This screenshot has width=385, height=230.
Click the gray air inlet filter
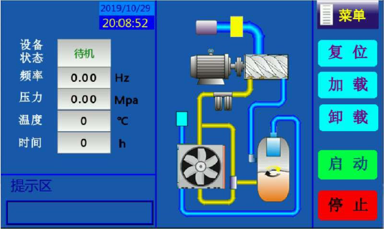pyautogui.click(x=207, y=27)
